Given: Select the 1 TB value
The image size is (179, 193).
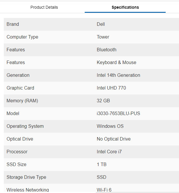Looking at the screenshot, I should click(x=102, y=165).
